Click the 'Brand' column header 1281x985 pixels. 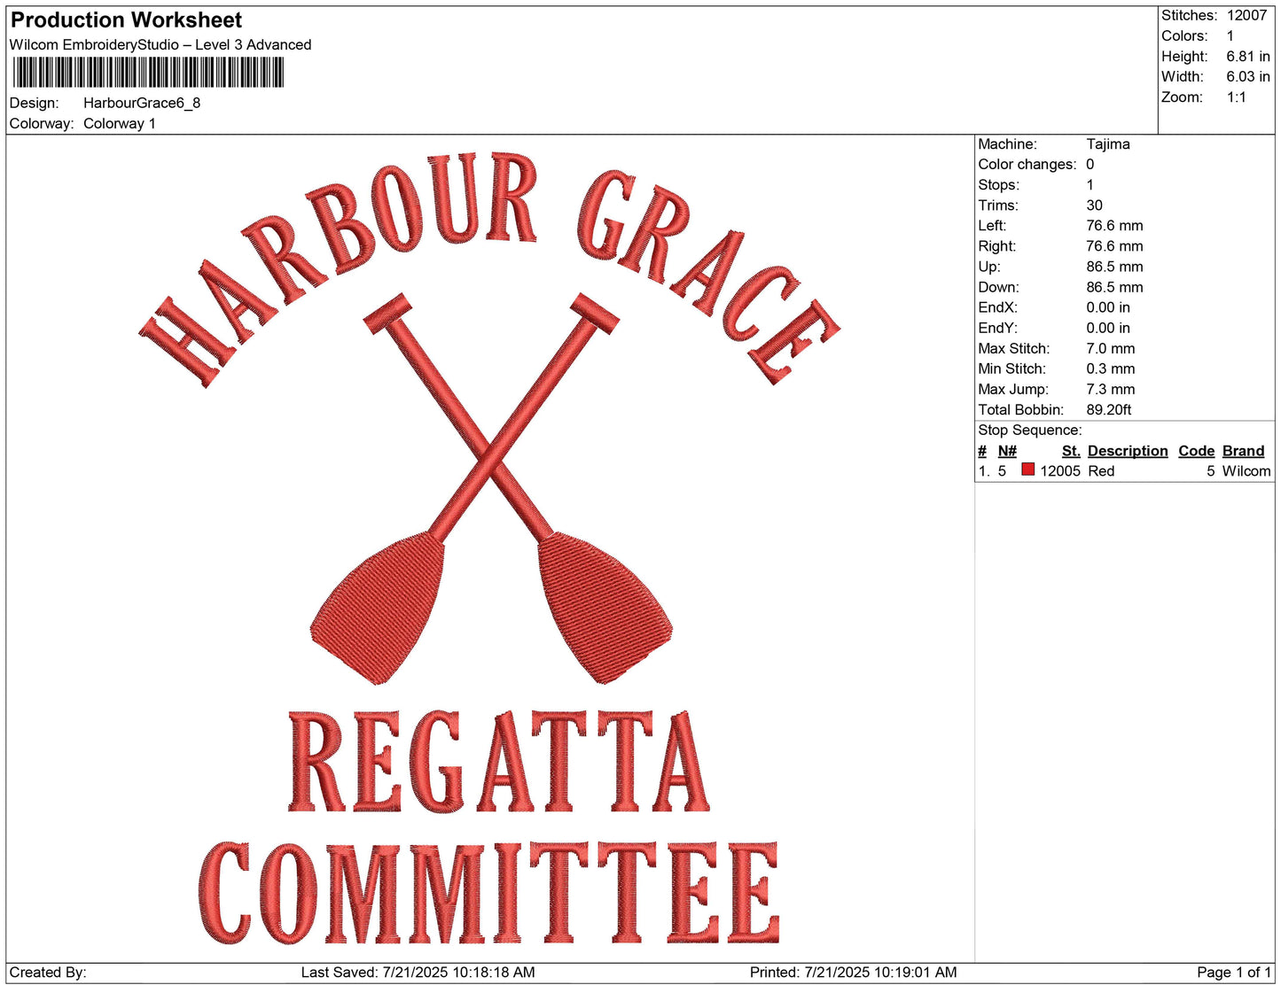click(x=1244, y=451)
